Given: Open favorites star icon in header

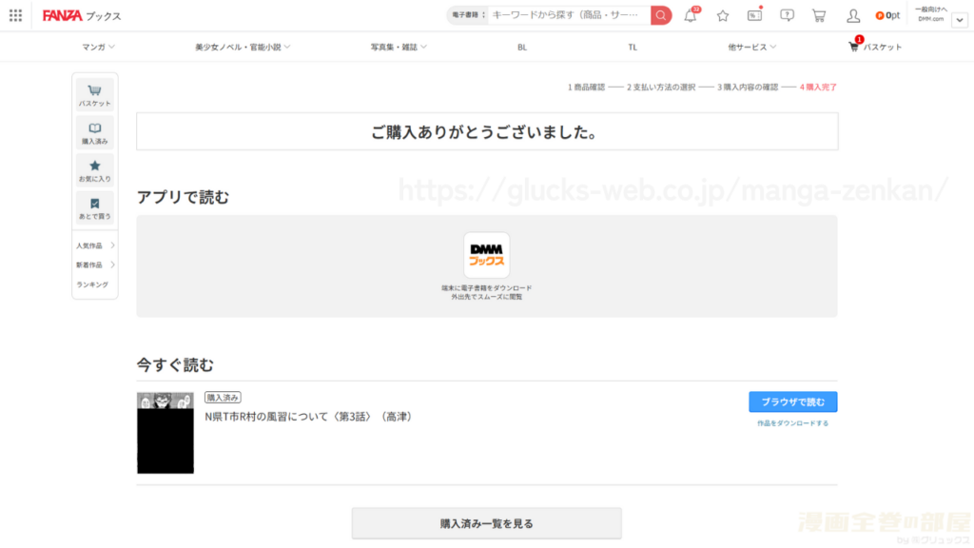Looking at the screenshot, I should pyautogui.click(x=723, y=16).
